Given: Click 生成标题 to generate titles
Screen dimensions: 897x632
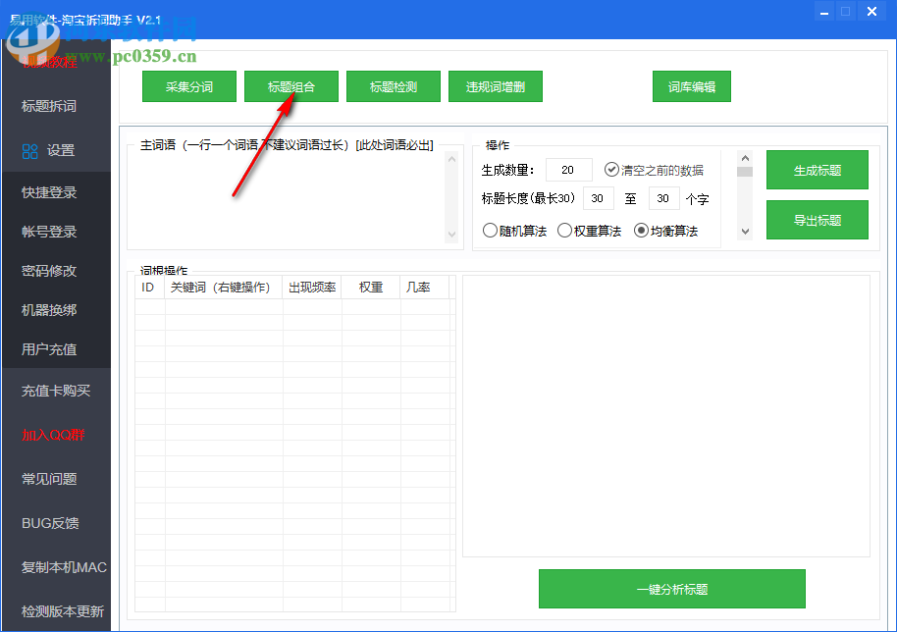Looking at the screenshot, I should 818,169.
